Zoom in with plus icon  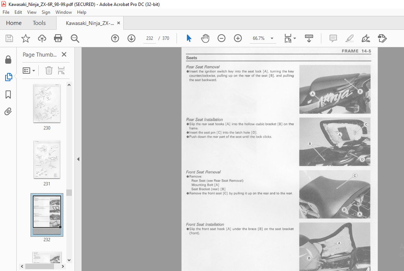click(238, 38)
